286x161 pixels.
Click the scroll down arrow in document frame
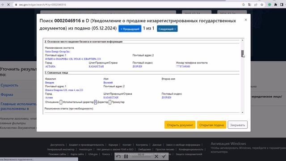coord(242,112)
